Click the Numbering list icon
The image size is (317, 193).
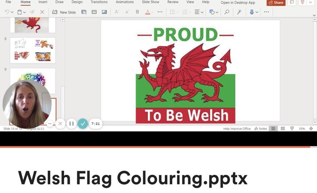point(185,12)
